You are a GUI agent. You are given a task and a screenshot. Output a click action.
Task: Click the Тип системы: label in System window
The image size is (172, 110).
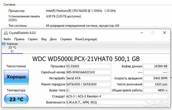(x=18, y=26)
